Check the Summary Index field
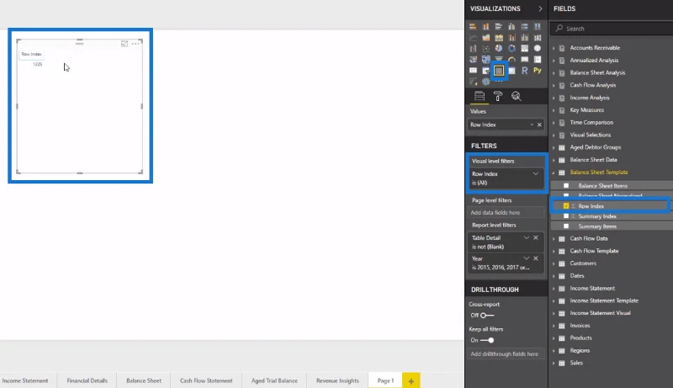The height and width of the screenshot is (388, 673). 566,216
